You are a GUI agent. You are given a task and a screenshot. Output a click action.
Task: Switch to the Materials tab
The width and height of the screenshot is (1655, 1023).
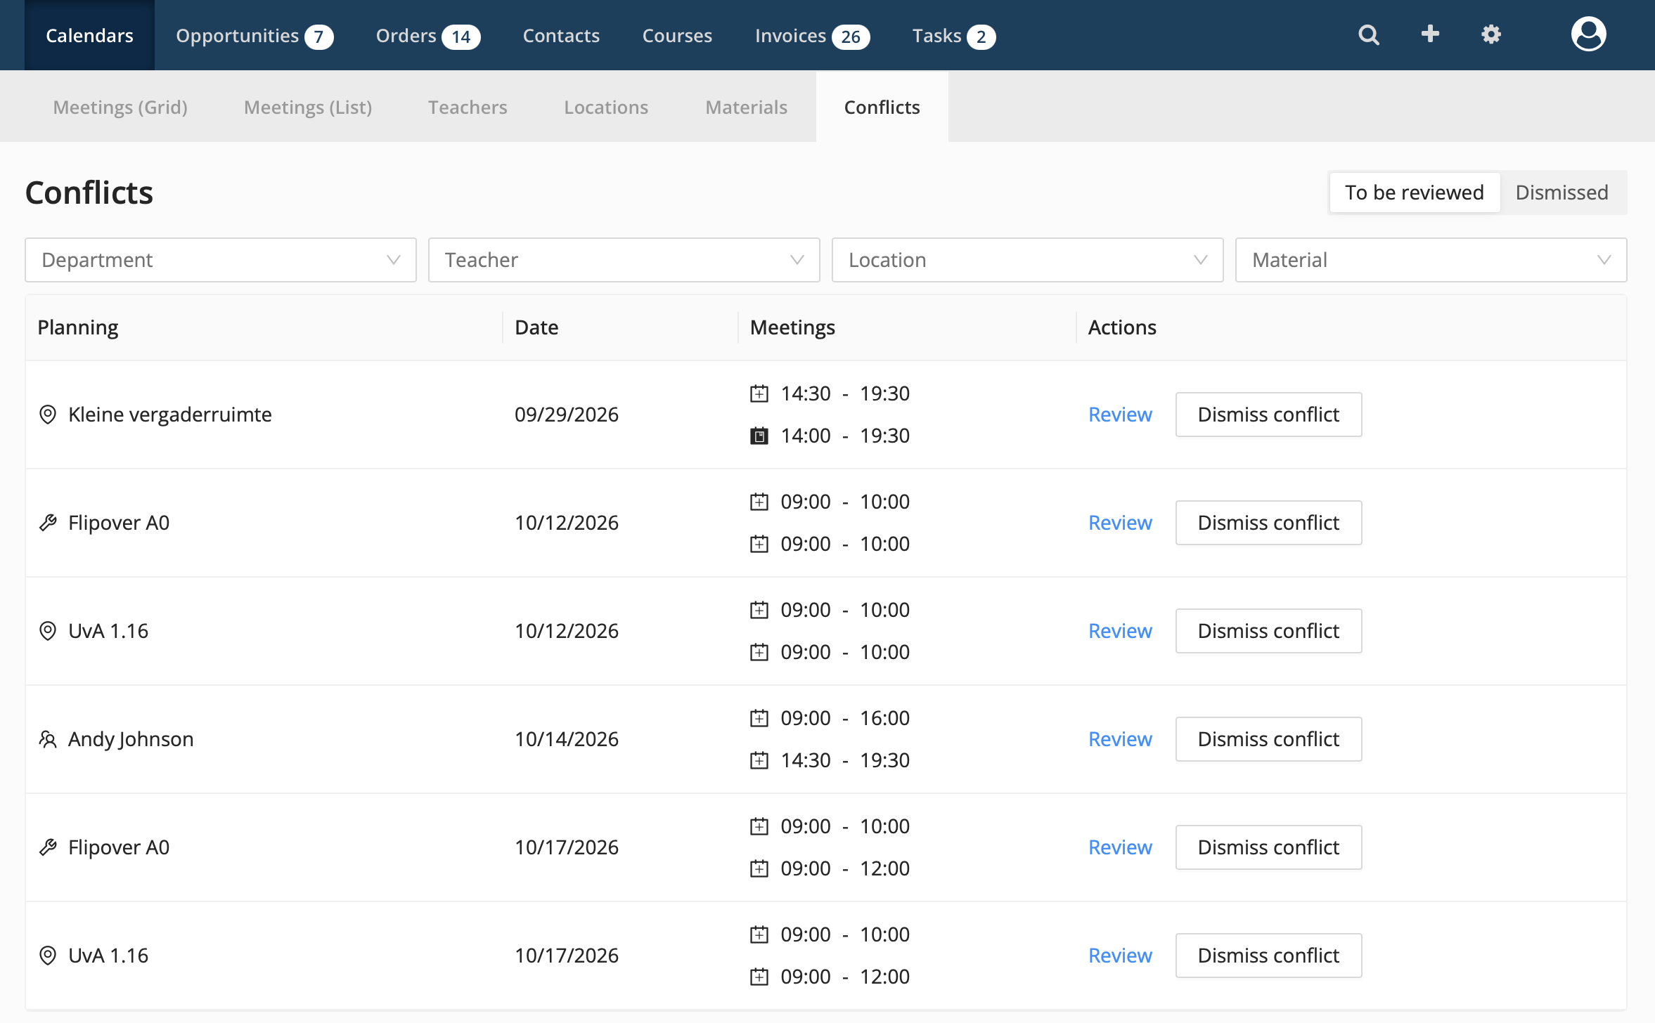(746, 107)
